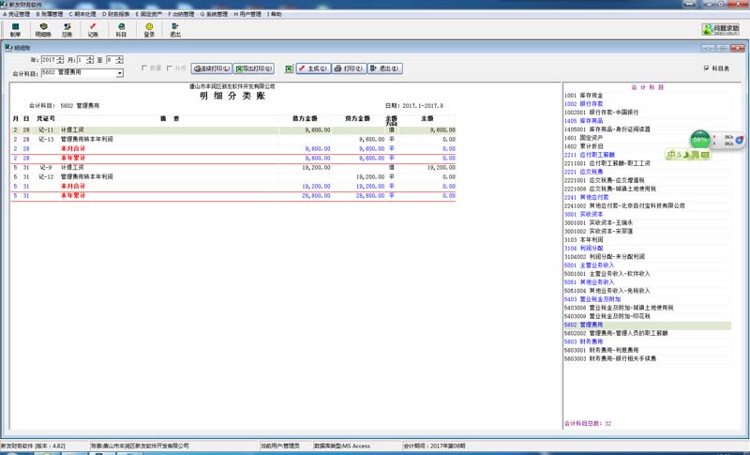Select 1002 银行存款 in account list

click(x=583, y=104)
